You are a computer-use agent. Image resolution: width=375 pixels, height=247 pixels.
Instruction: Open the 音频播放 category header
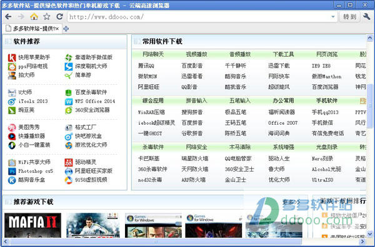[x=240, y=54]
